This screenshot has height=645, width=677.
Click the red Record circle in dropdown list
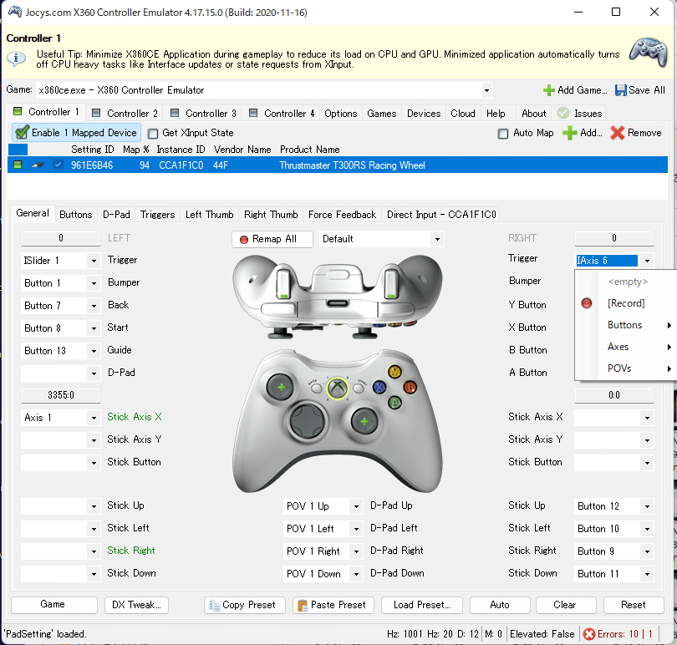pos(587,303)
